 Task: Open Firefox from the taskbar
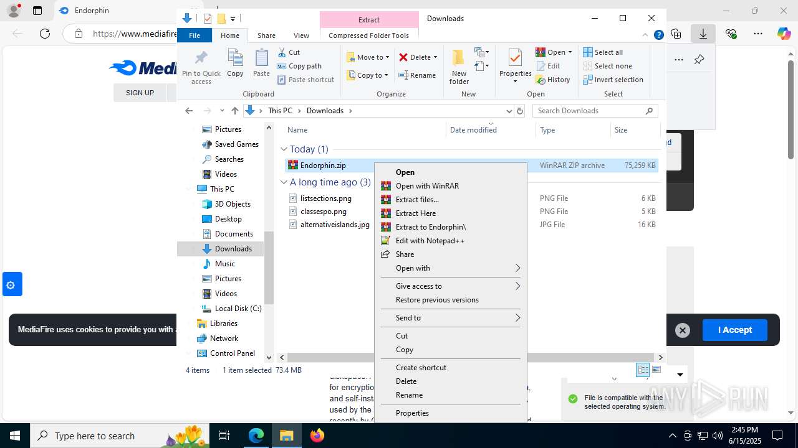[317, 436]
